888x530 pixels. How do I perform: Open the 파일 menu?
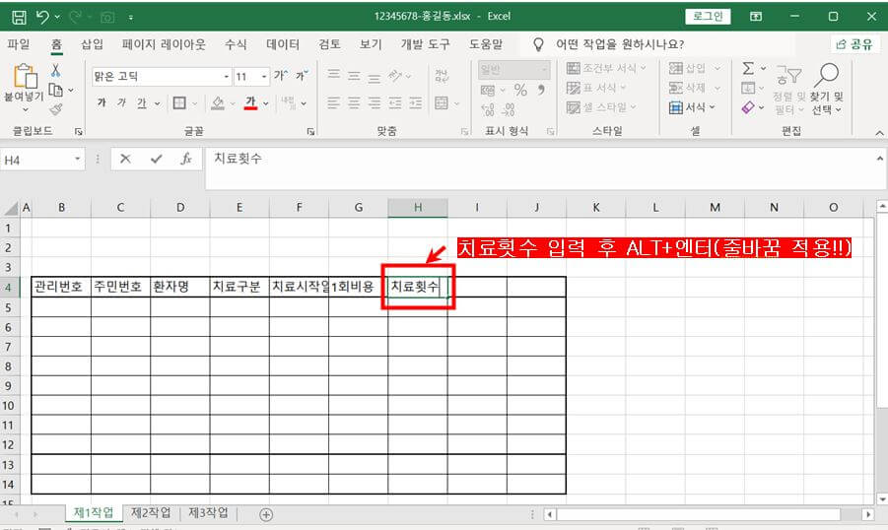tap(19, 44)
